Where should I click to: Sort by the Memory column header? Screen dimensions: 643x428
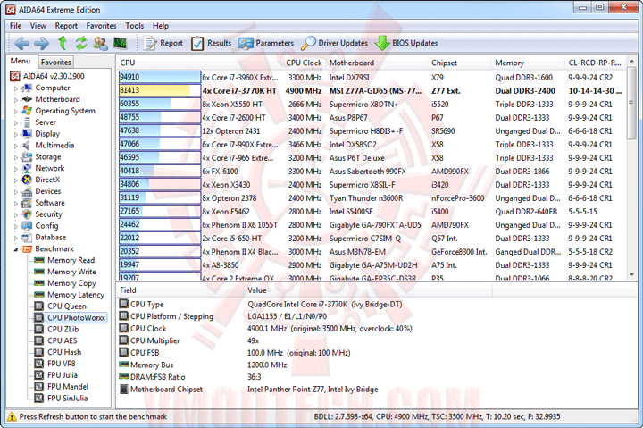pos(528,63)
